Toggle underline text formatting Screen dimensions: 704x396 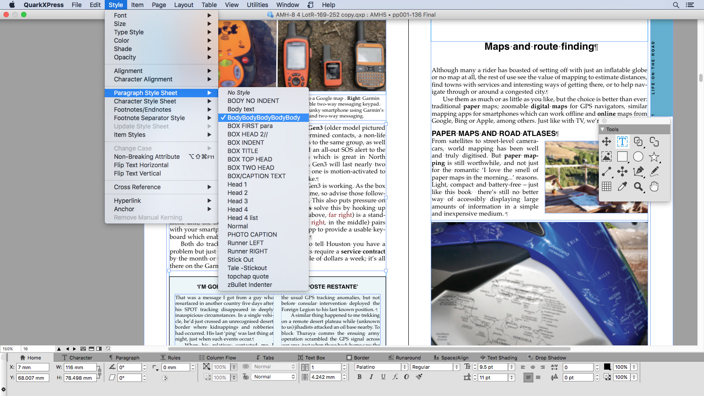(x=383, y=377)
